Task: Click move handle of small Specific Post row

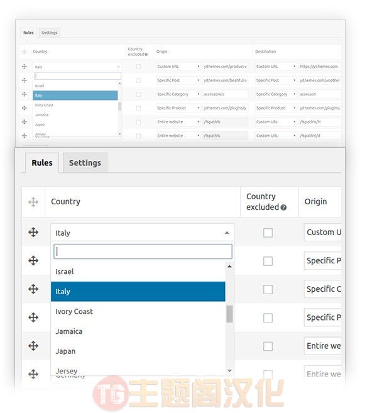Action: (25, 80)
